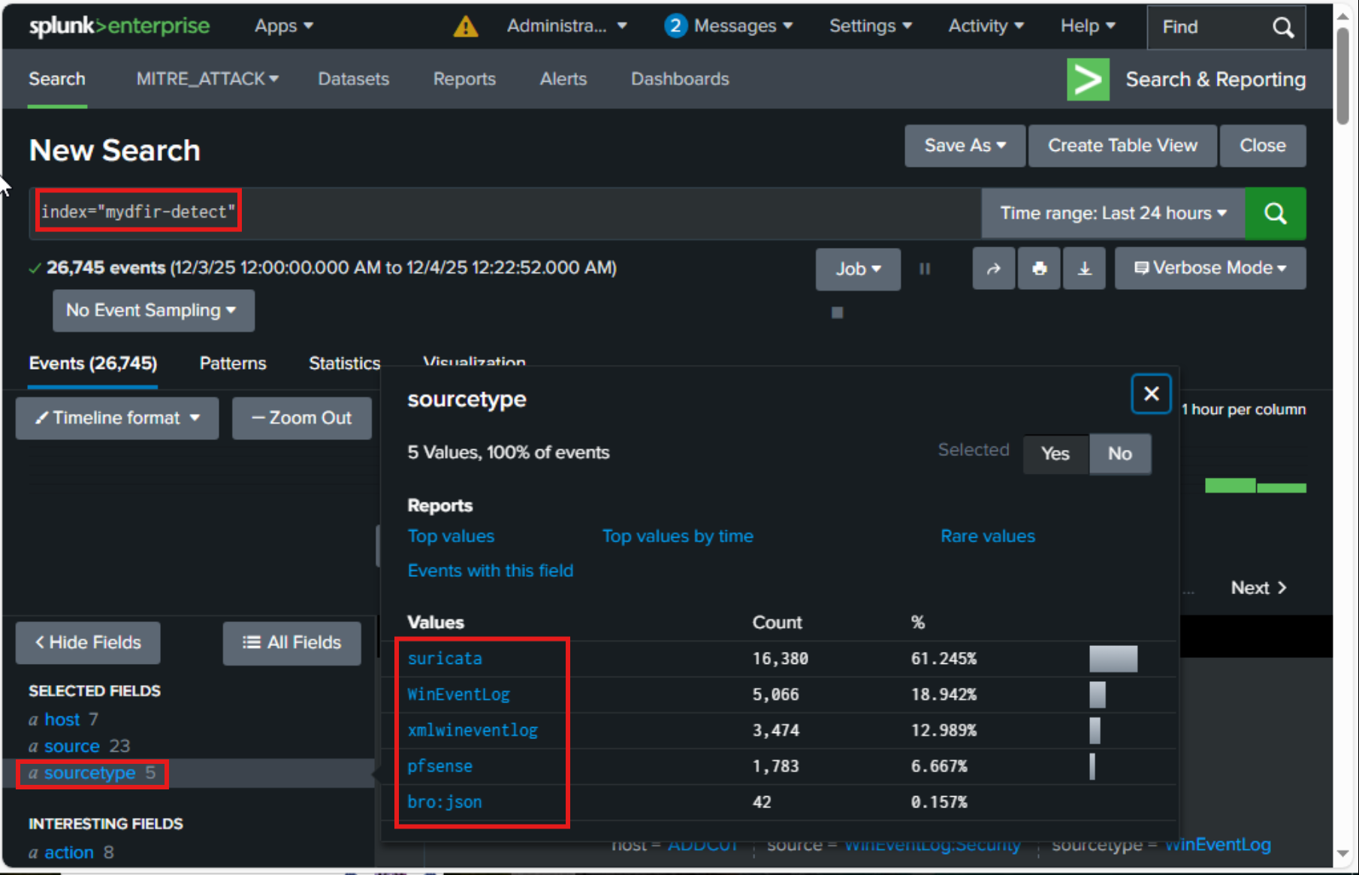
Task: Share the search job
Action: [993, 268]
